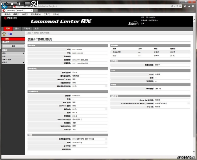Open the 工具(T) menu
This screenshot has height=160, width=197.
[x=47, y=15]
